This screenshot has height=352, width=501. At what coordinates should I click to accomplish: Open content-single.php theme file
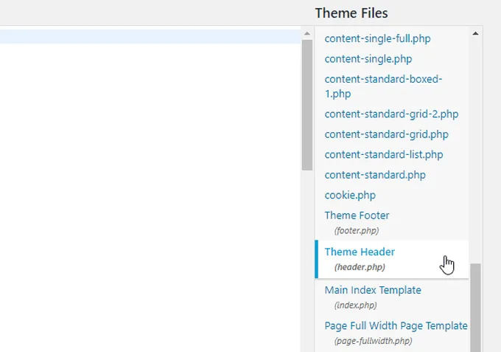tap(368, 59)
